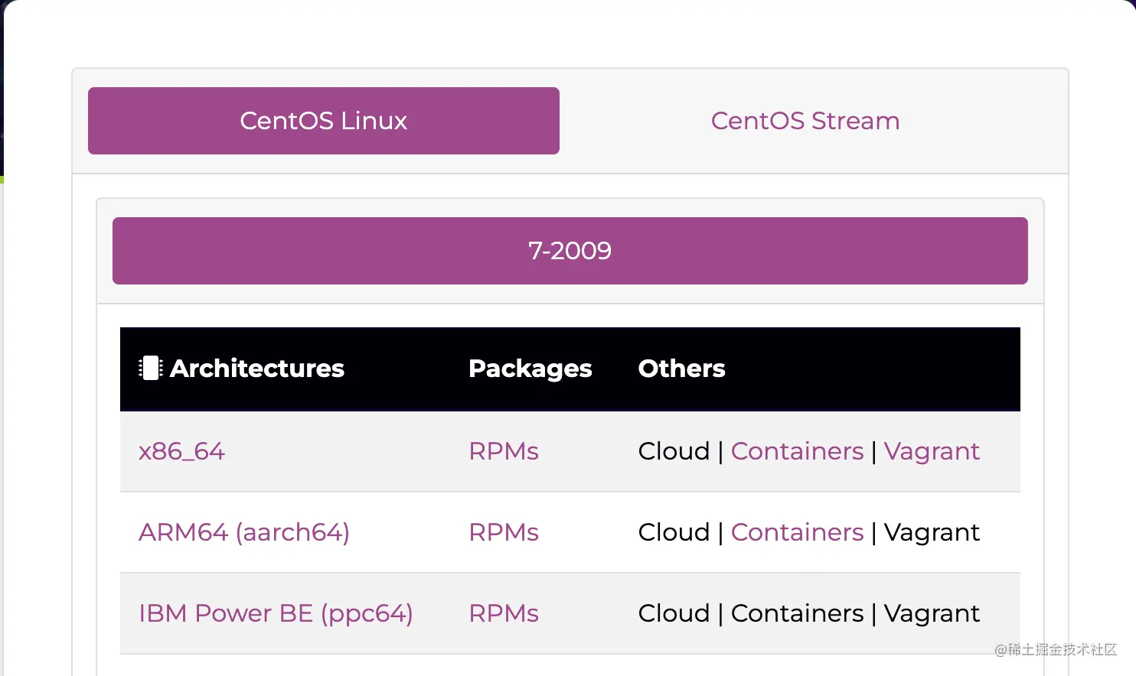Click the chip icon beside Architectures
This screenshot has height=676, width=1136.
coord(150,369)
